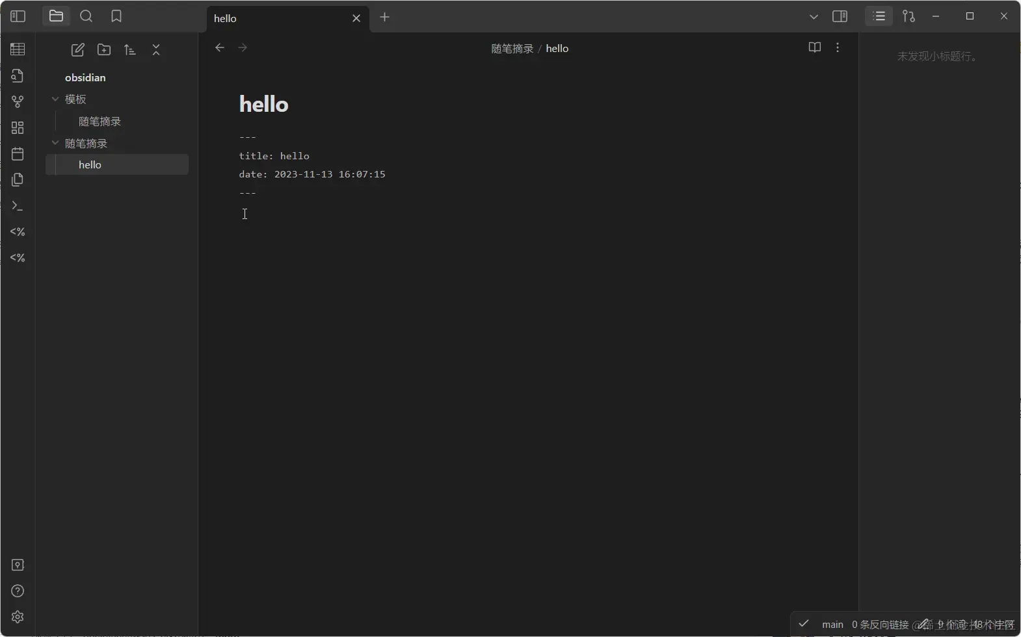Open the command palette
Viewport: 1021px width, 637px height.
[x=18, y=205]
